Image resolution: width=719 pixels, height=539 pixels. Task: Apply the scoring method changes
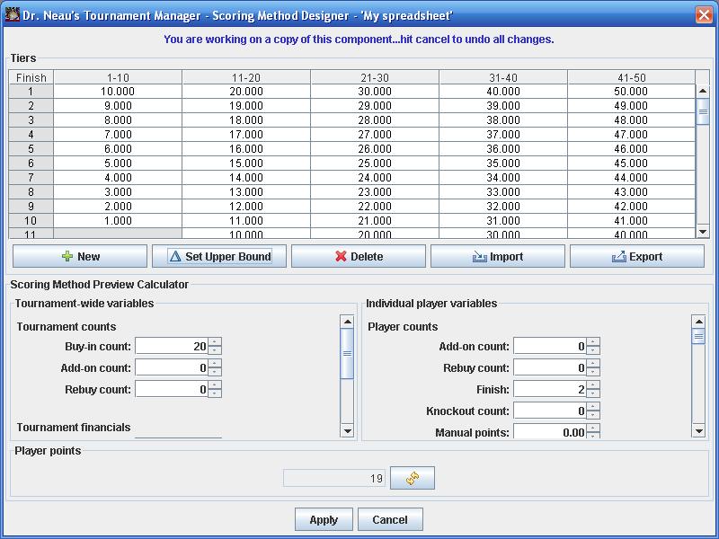pyautogui.click(x=324, y=519)
